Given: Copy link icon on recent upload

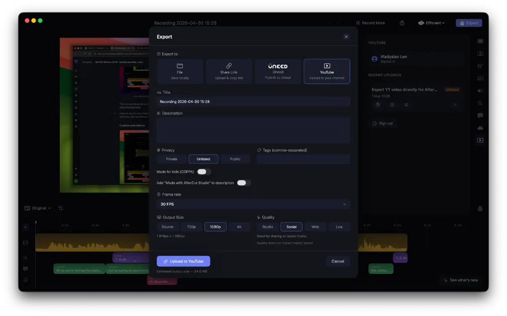Looking at the screenshot, I should point(378,105).
